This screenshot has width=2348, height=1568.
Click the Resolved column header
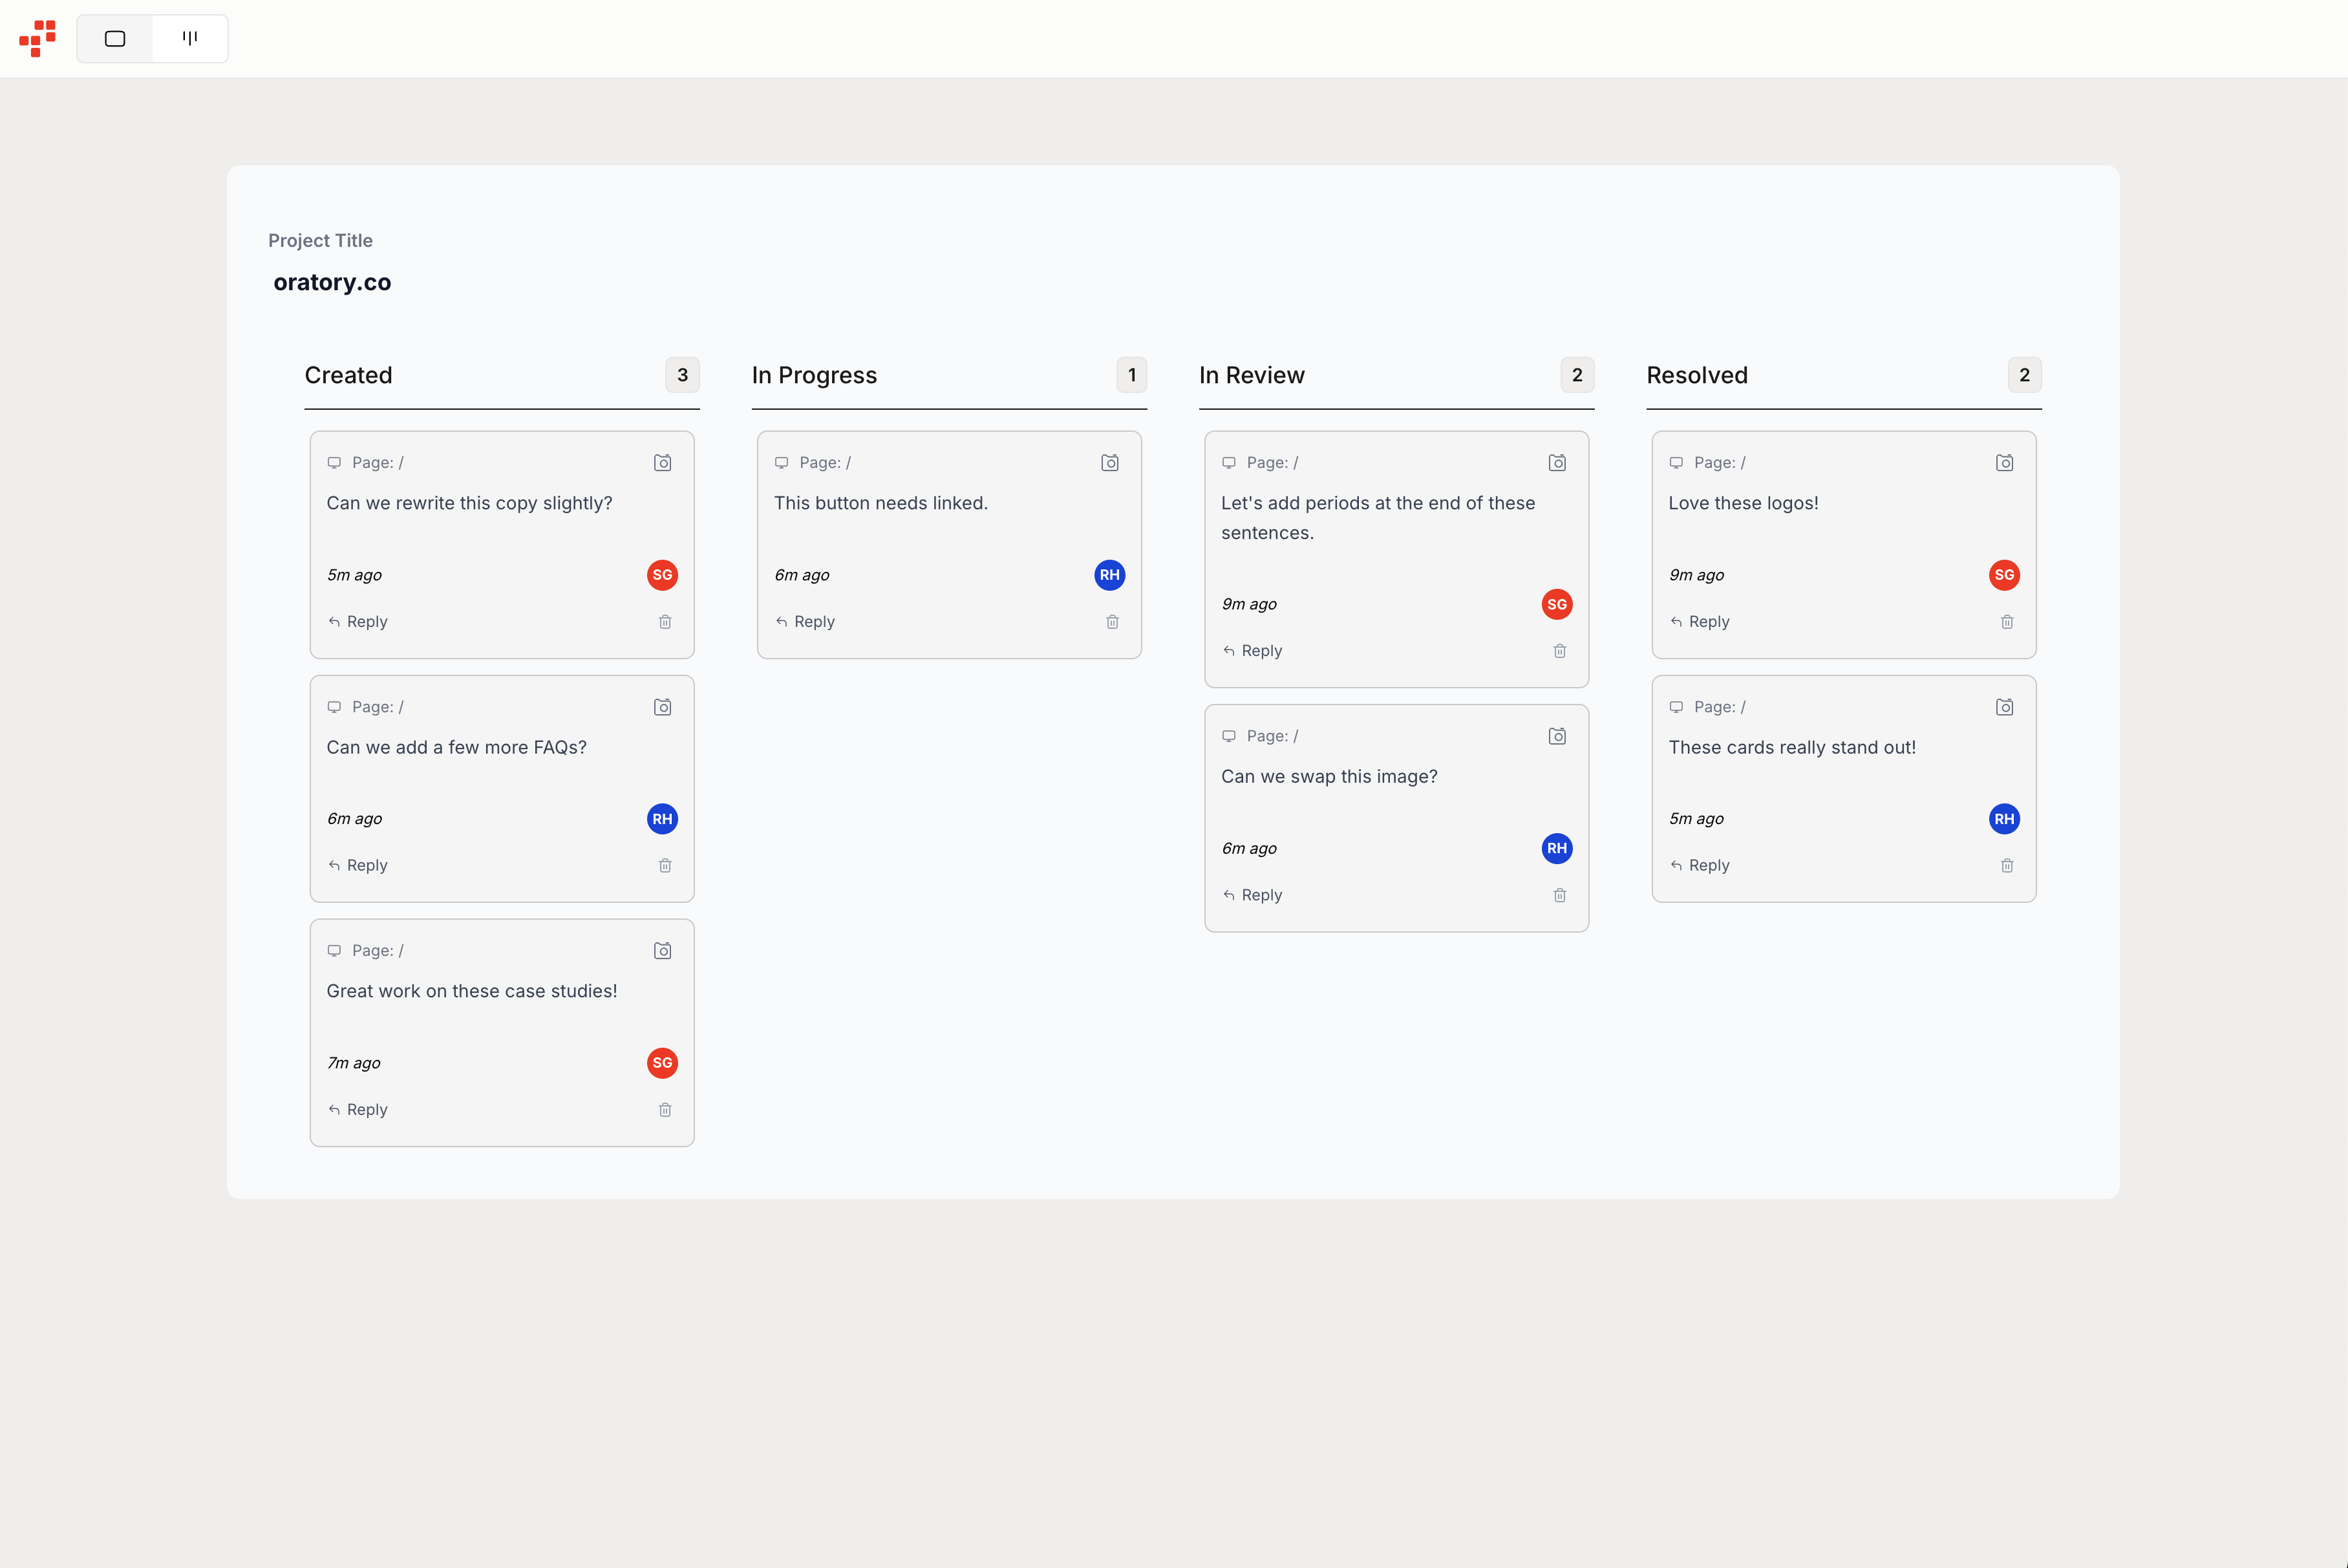tap(1696, 375)
